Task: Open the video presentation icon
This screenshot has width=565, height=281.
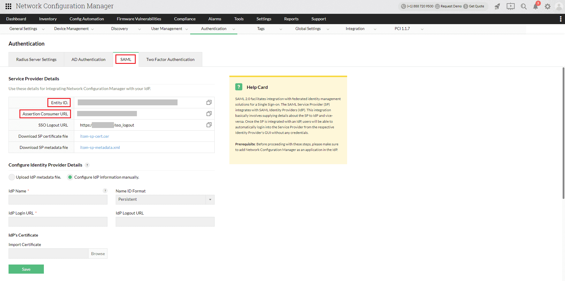Action: pos(511,6)
